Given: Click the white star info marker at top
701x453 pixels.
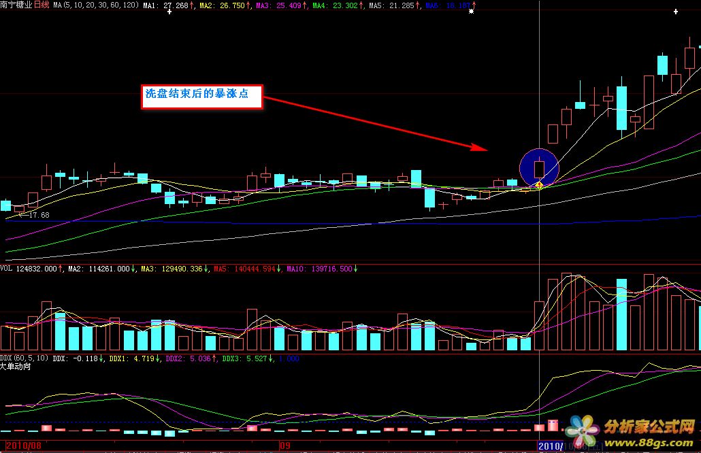Looking at the screenshot, I should (471, 11).
